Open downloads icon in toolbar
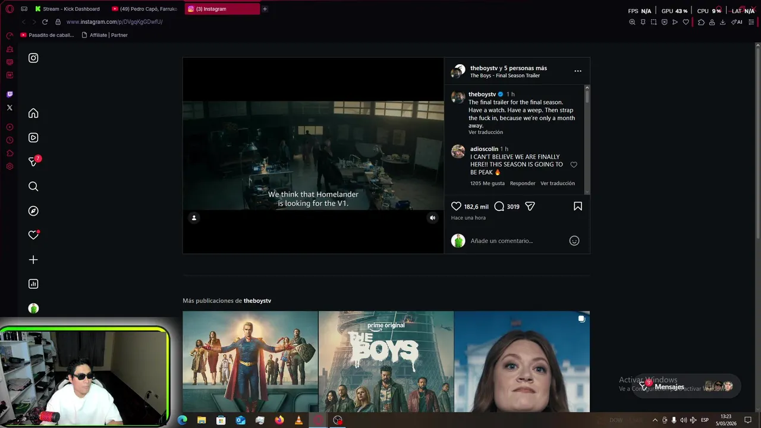This screenshot has width=761, height=428. (722, 22)
